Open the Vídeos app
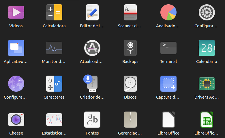 [x=16, y=12]
